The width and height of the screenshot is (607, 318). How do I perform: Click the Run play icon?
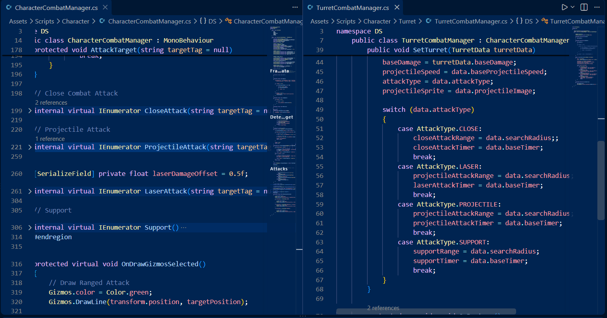coord(564,7)
